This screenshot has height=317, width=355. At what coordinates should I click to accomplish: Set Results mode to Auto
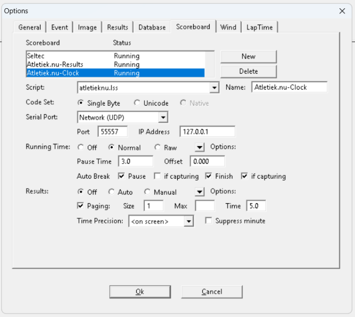click(x=112, y=192)
